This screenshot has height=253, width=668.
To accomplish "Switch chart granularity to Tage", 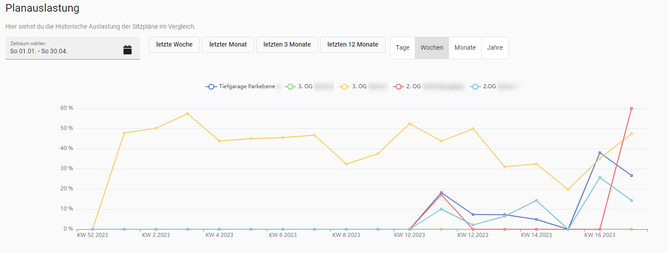I will [x=402, y=47].
